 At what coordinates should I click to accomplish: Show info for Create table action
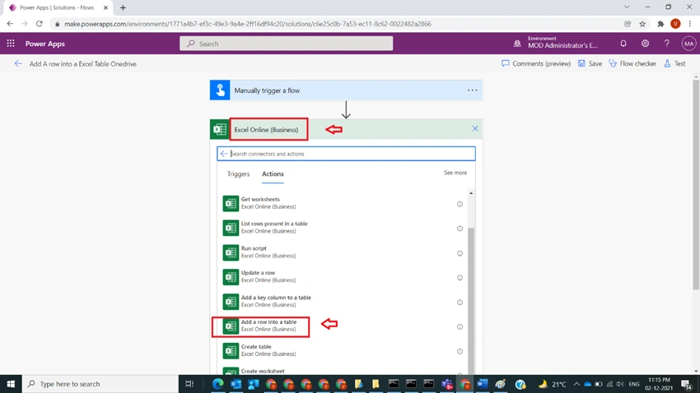point(460,351)
